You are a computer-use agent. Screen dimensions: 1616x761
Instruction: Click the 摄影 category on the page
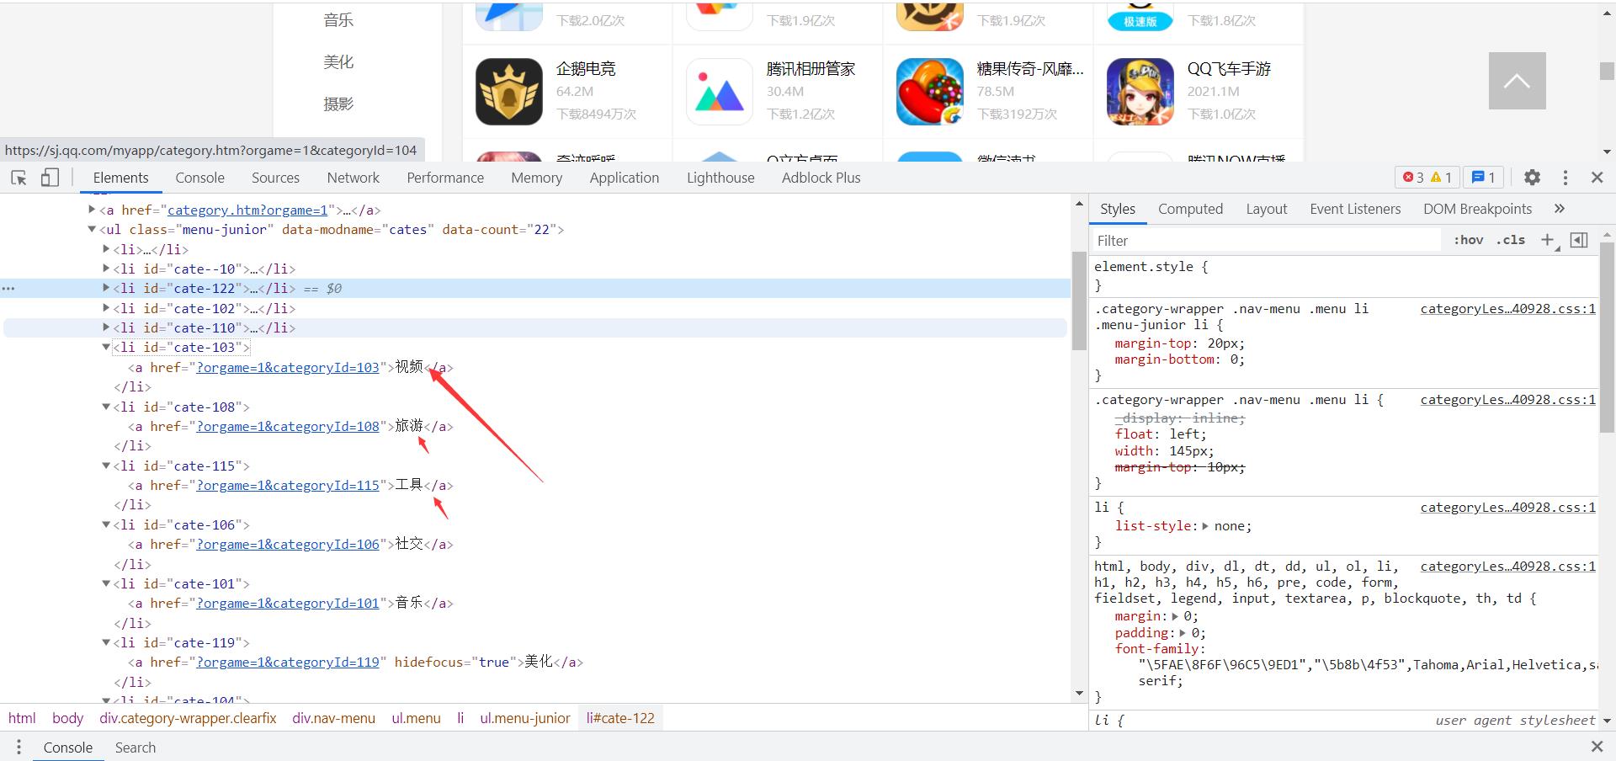(x=338, y=104)
